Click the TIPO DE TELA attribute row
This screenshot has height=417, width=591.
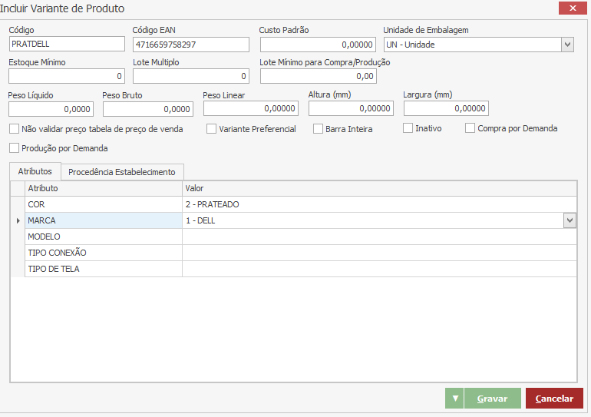click(x=104, y=269)
